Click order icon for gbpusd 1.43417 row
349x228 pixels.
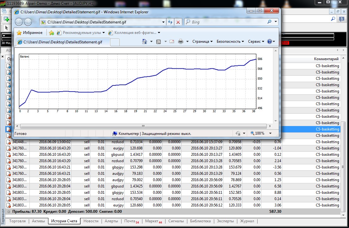point(9,155)
